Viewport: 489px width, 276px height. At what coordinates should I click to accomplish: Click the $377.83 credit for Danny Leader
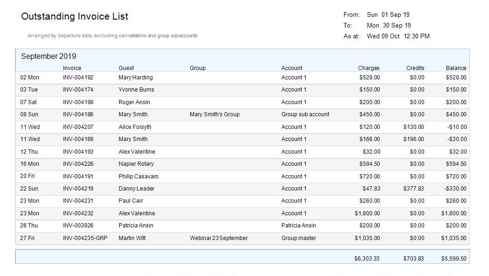tap(414, 189)
